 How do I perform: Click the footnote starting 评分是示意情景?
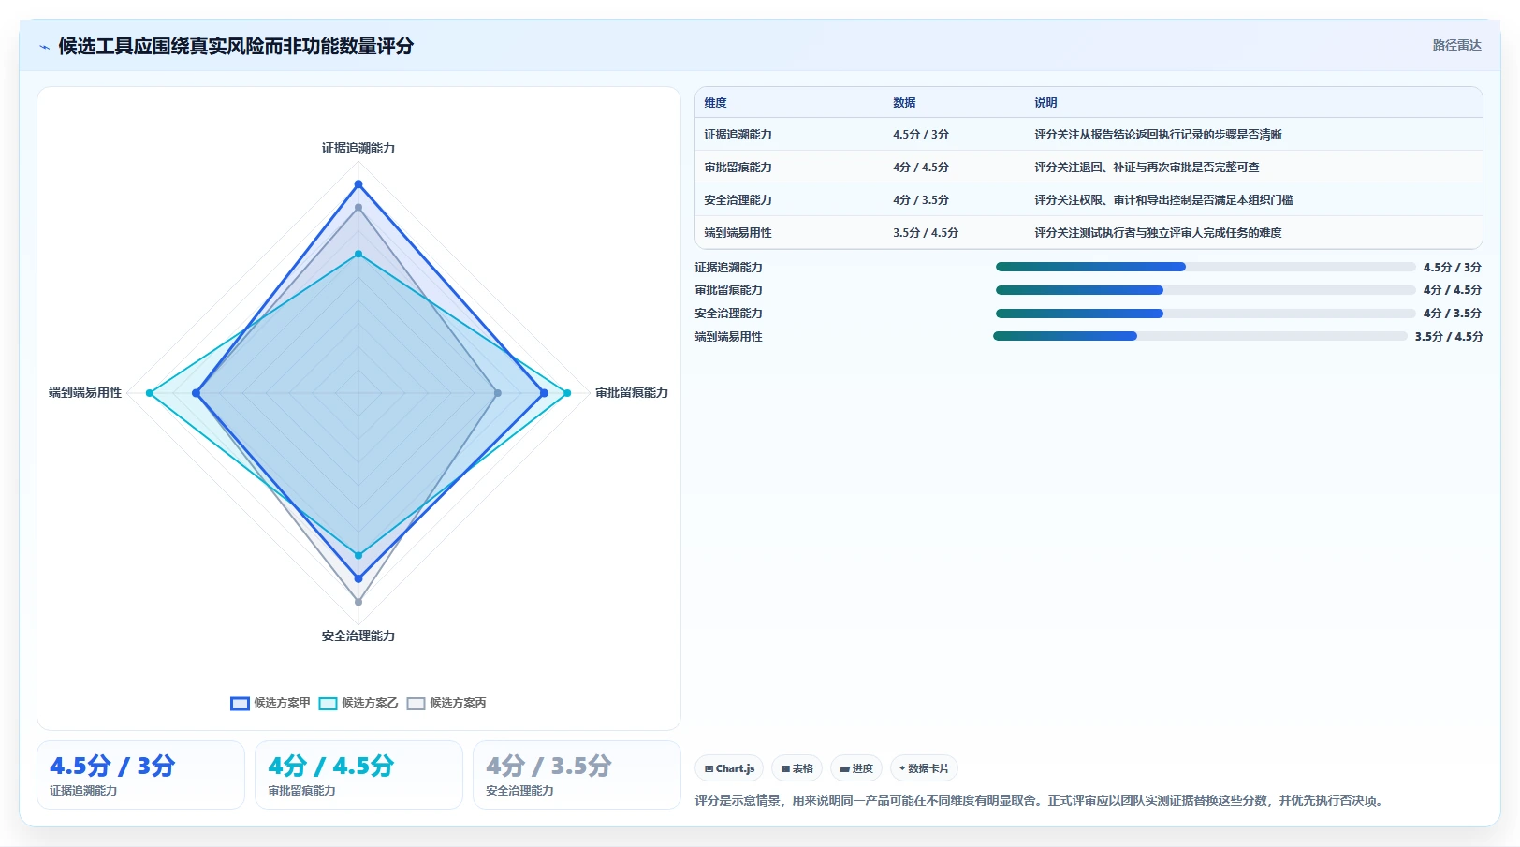[x=1042, y=800]
